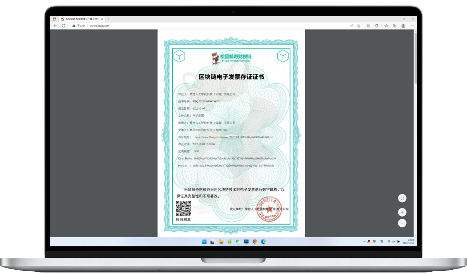Viewport: 467px width, 274px height.
Task: Click the 存证地址 URL on the certificate
Action: pos(234,137)
